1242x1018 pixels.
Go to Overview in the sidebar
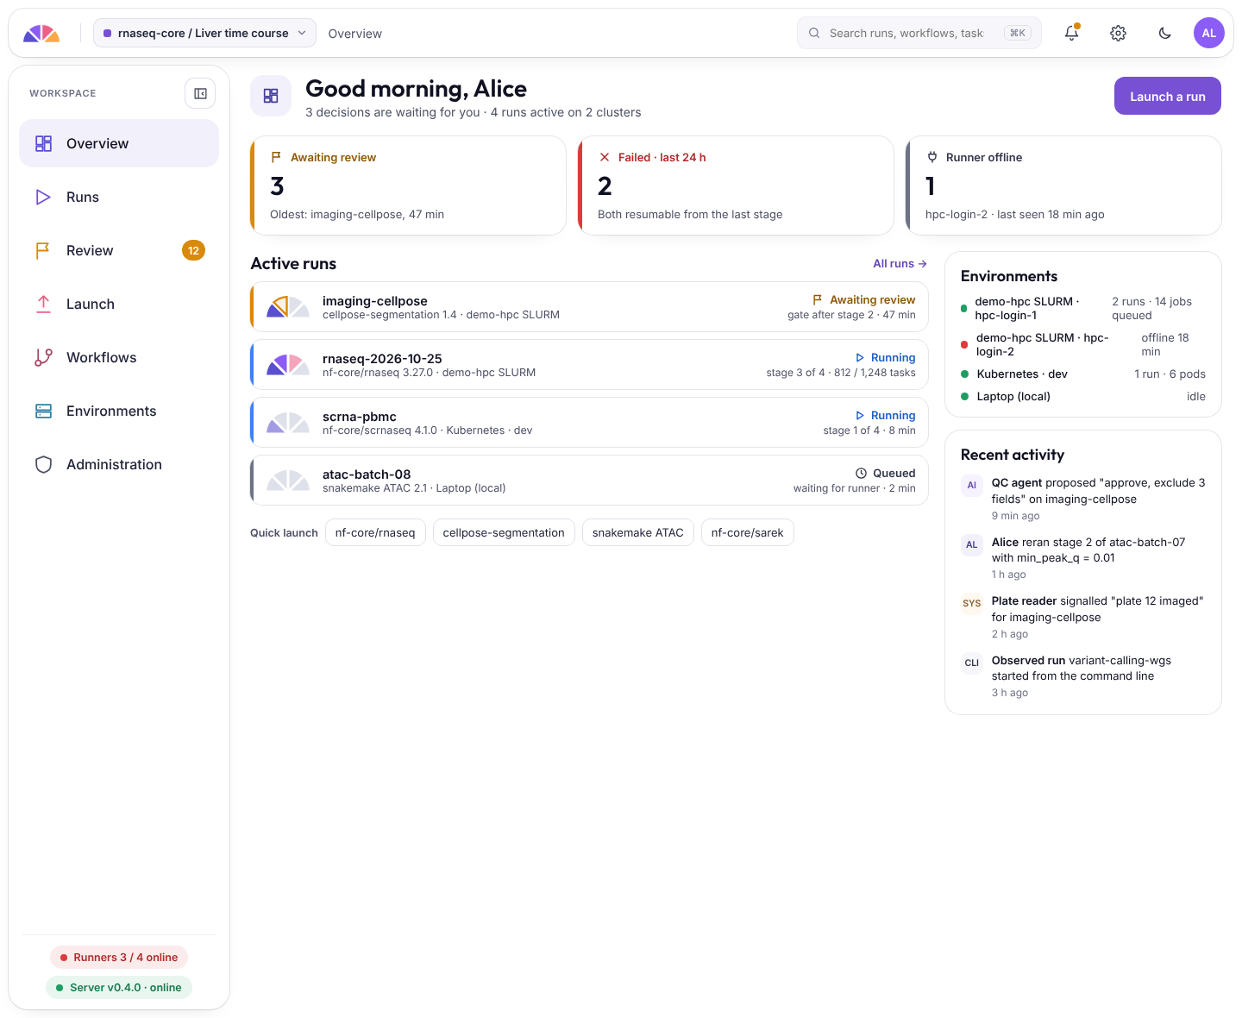119,143
